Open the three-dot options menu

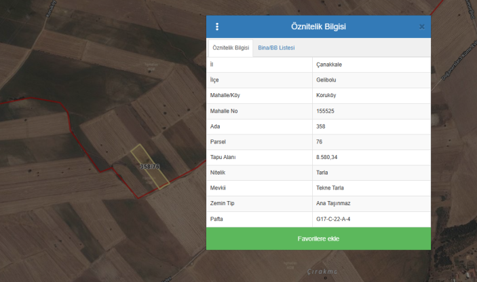tap(217, 27)
